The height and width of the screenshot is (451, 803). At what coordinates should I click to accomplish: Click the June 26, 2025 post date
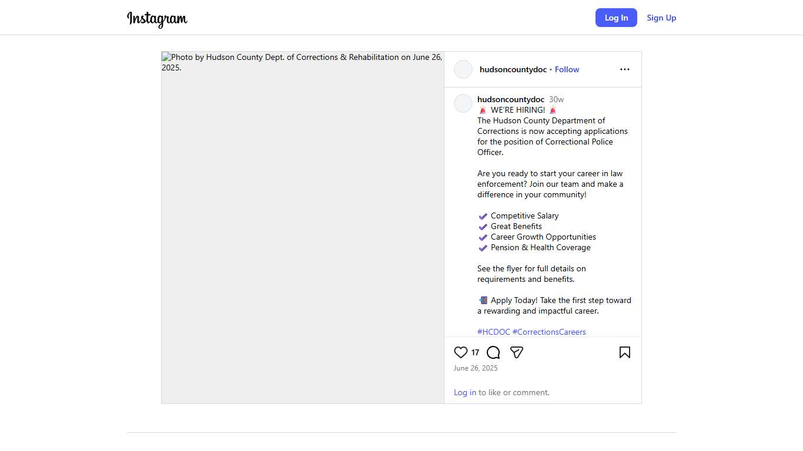476,368
